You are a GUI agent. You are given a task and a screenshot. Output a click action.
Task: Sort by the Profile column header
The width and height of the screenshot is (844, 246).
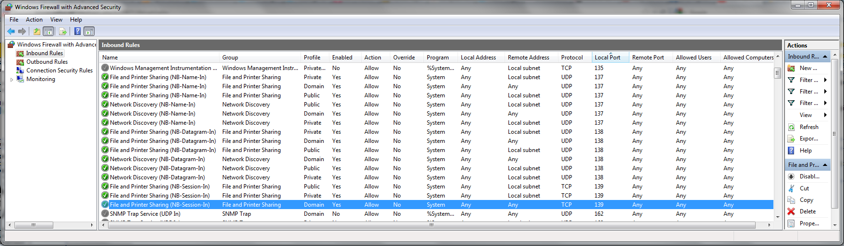point(315,58)
